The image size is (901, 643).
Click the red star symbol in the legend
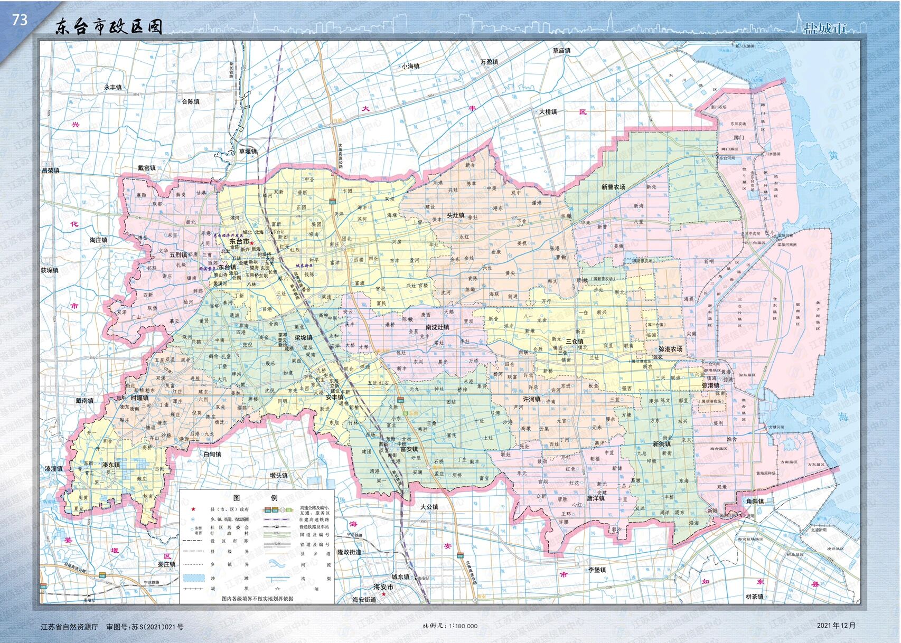(193, 509)
